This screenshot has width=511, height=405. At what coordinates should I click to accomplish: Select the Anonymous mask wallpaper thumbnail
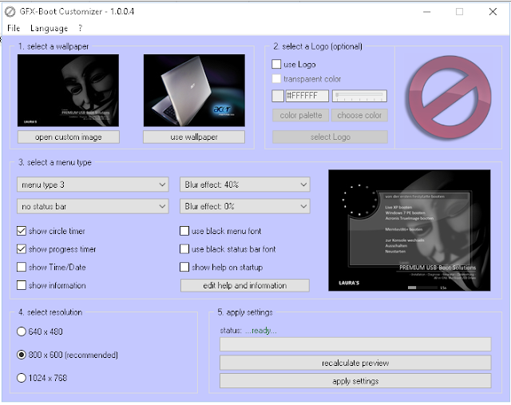[68, 90]
